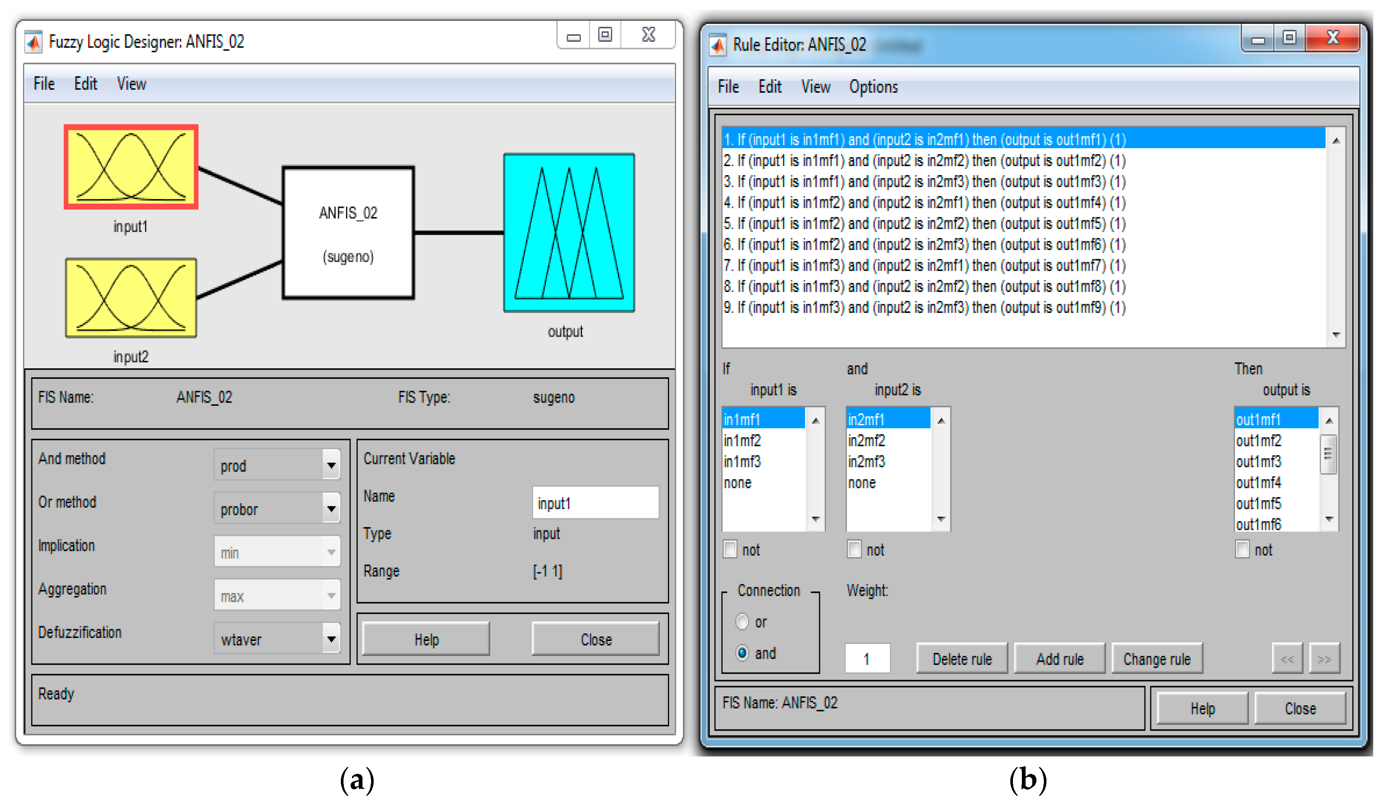Click MATLAB logo in Rule Editor title
1381x800 pixels.
click(x=718, y=45)
